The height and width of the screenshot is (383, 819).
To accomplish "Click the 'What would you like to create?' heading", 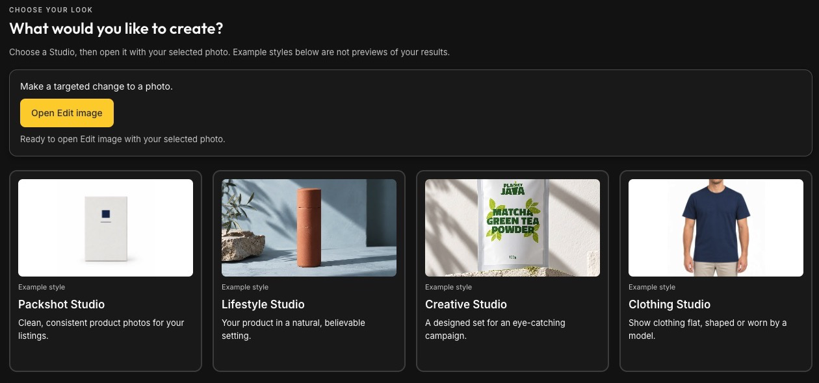I will (116, 29).
